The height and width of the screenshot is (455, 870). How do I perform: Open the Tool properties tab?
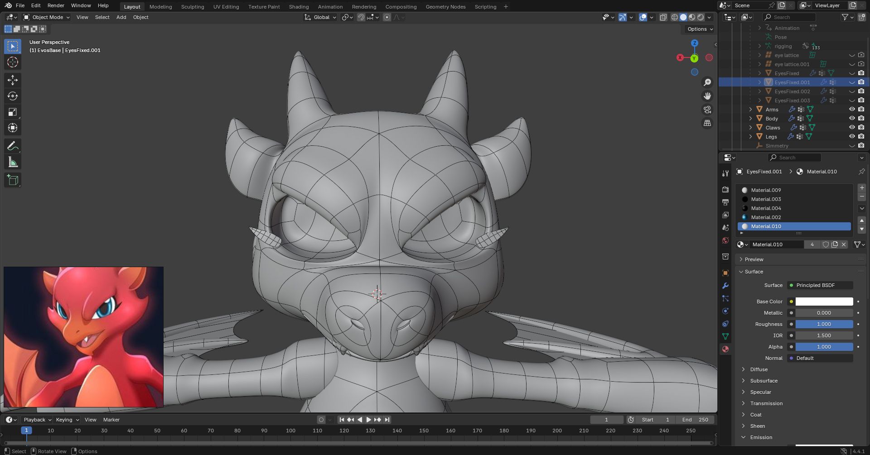[725, 173]
